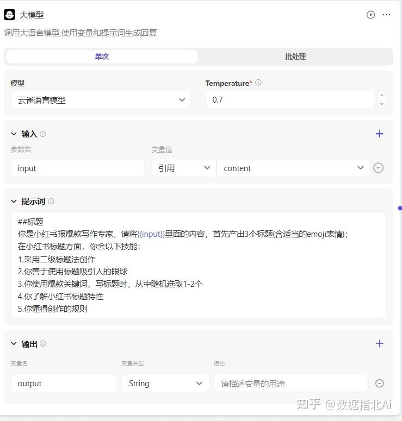Run the 大模型 node with play icon
The height and width of the screenshot is (421, 402).
point(370,15)
